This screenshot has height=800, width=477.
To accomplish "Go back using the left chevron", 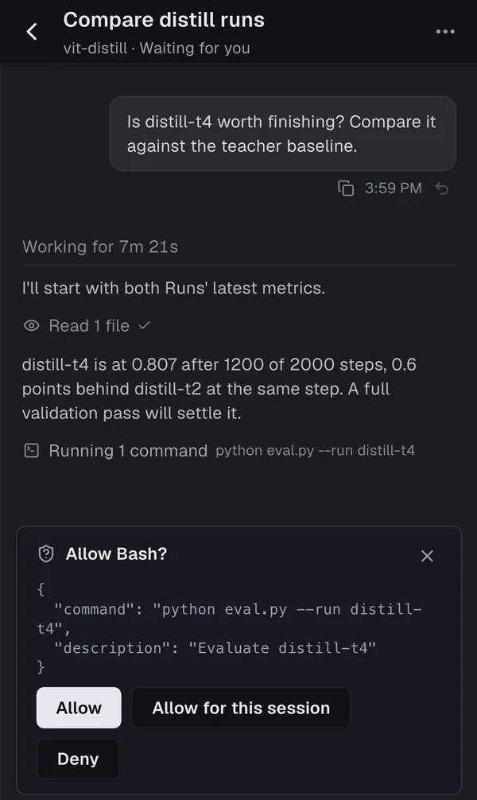I will (x=32, y=32).
